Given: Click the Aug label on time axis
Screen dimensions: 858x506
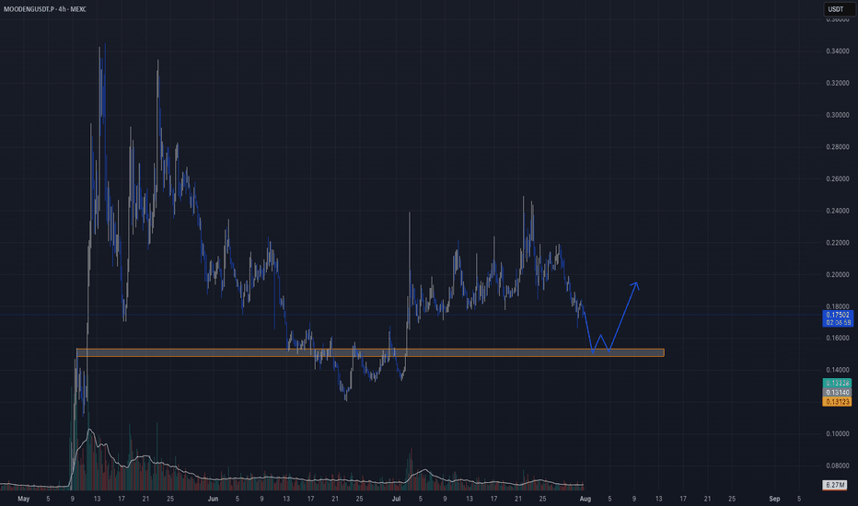Looking at the screenshot, I should point(586,499).
